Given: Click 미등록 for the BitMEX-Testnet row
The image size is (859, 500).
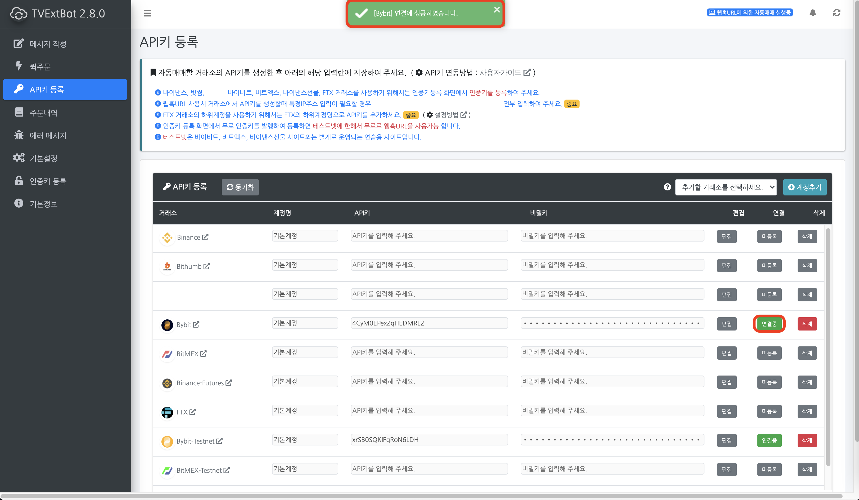Looking at the screenshot, I should point(769,469).
